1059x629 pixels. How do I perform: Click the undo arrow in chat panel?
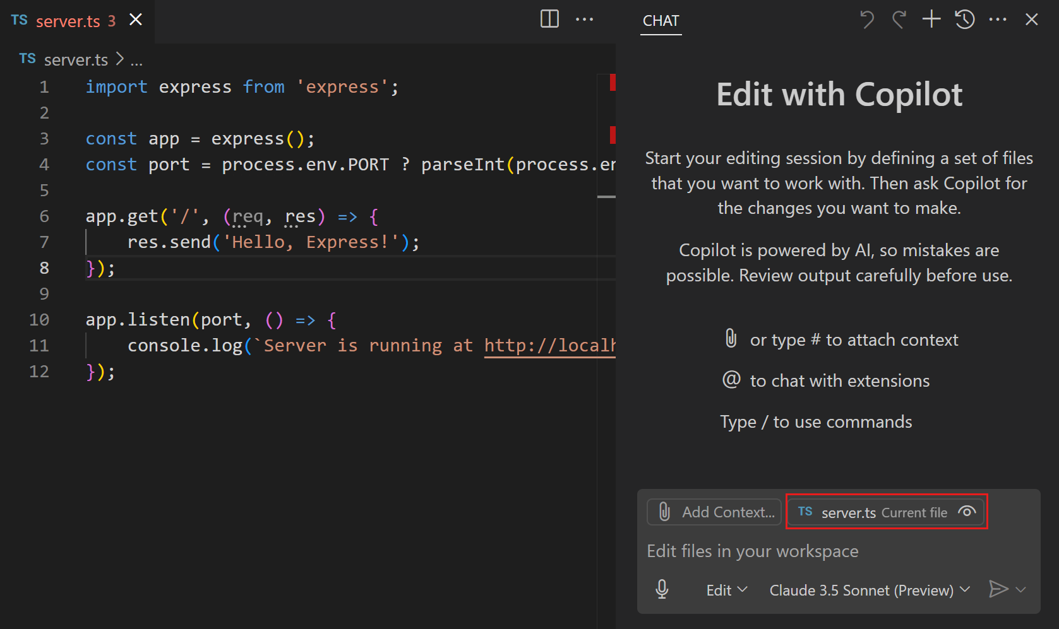click(x=866, y=20)
